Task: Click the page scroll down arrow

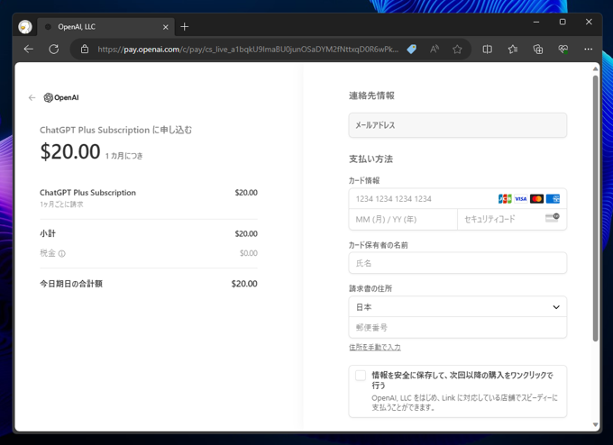Action: (x=595, y=424)
